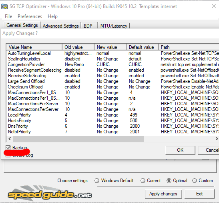Click the default value 2000 cell
The image size is (219, 203).
(x=135, y=126)
